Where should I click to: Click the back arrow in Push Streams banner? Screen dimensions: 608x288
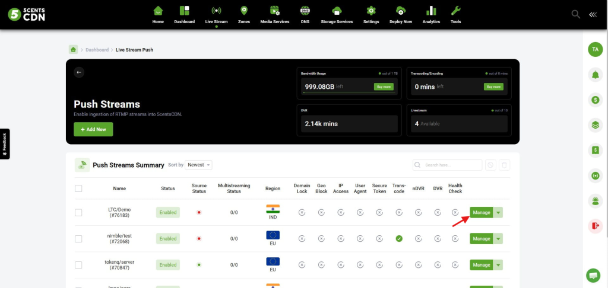79,72
